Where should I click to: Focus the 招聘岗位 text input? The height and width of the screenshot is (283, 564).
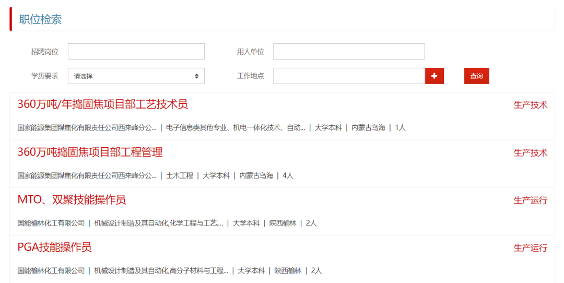point(136,52)
